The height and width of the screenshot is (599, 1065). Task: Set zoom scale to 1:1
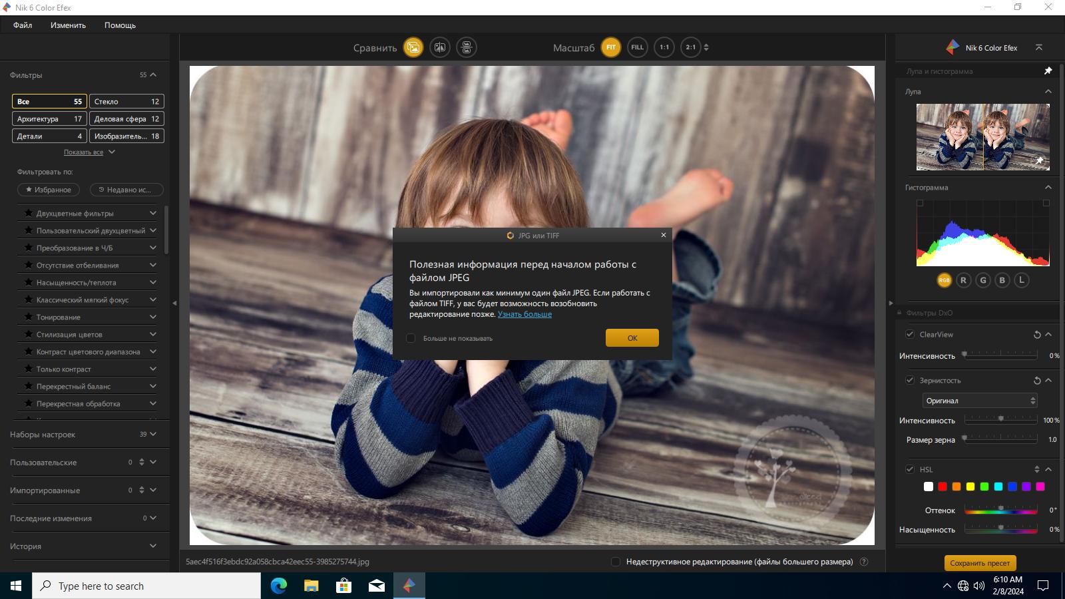tap(664, 47)
